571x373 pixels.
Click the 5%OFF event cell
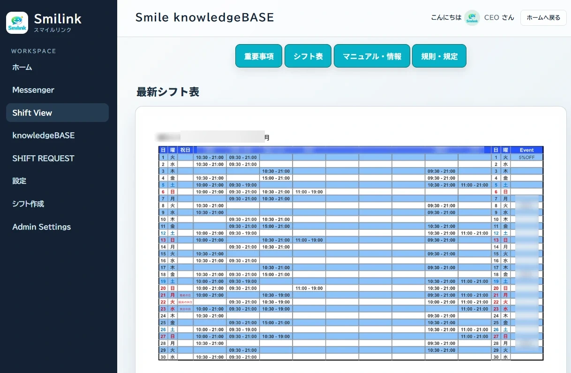(526, 157)
